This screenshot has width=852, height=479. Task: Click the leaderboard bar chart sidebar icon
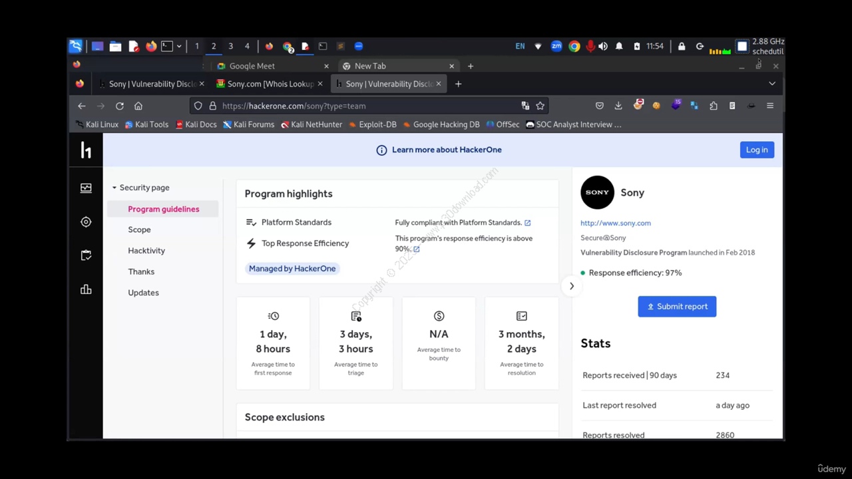tap(86, 289)
